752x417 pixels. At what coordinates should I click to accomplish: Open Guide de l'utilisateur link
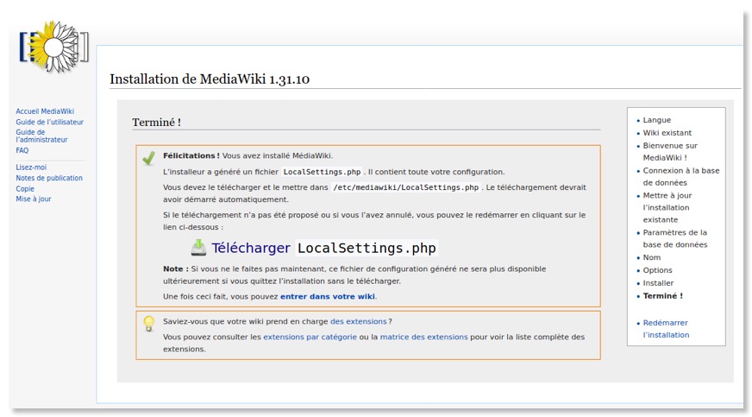click(x=49, y=122)
